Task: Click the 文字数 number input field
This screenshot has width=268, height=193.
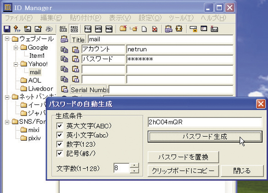Action: [122, 168]
